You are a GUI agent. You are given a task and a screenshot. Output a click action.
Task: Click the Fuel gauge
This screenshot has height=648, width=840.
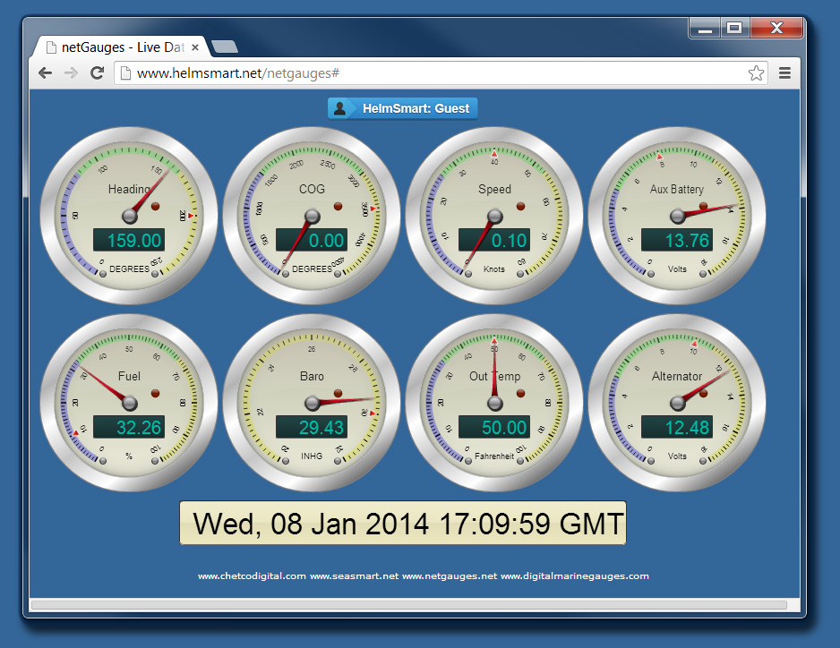(129, 403)
